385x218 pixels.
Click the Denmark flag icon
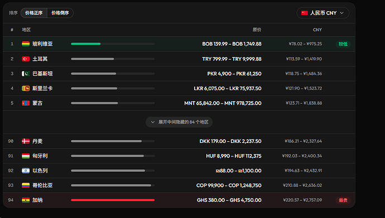[x=26, y=141]
